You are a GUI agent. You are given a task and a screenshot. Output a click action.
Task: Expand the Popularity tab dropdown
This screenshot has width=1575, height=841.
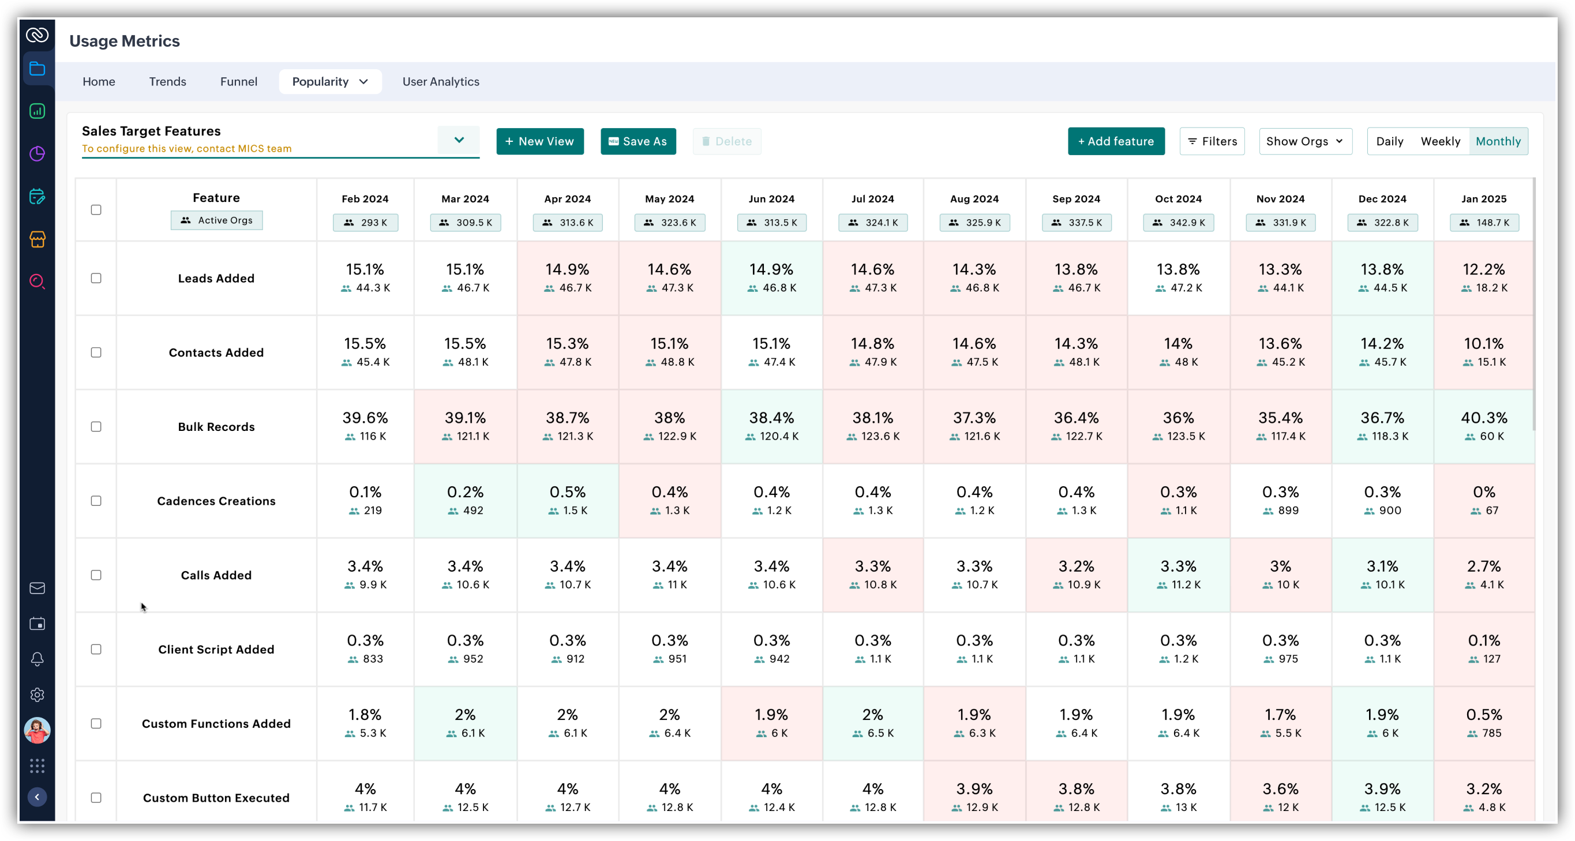point(364,81)
